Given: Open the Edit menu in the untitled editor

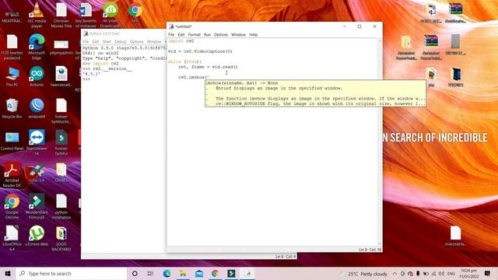Looking at the screenshot, I should pyautogui.click(x=181, y=34).
